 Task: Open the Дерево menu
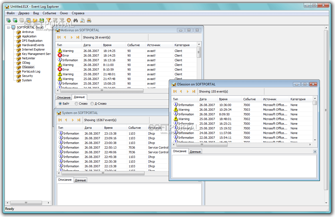click(24, 13)
